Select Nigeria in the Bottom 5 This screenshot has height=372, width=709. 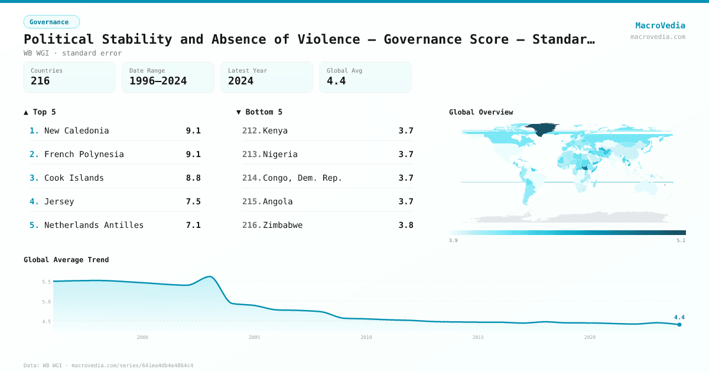(328, 154)
